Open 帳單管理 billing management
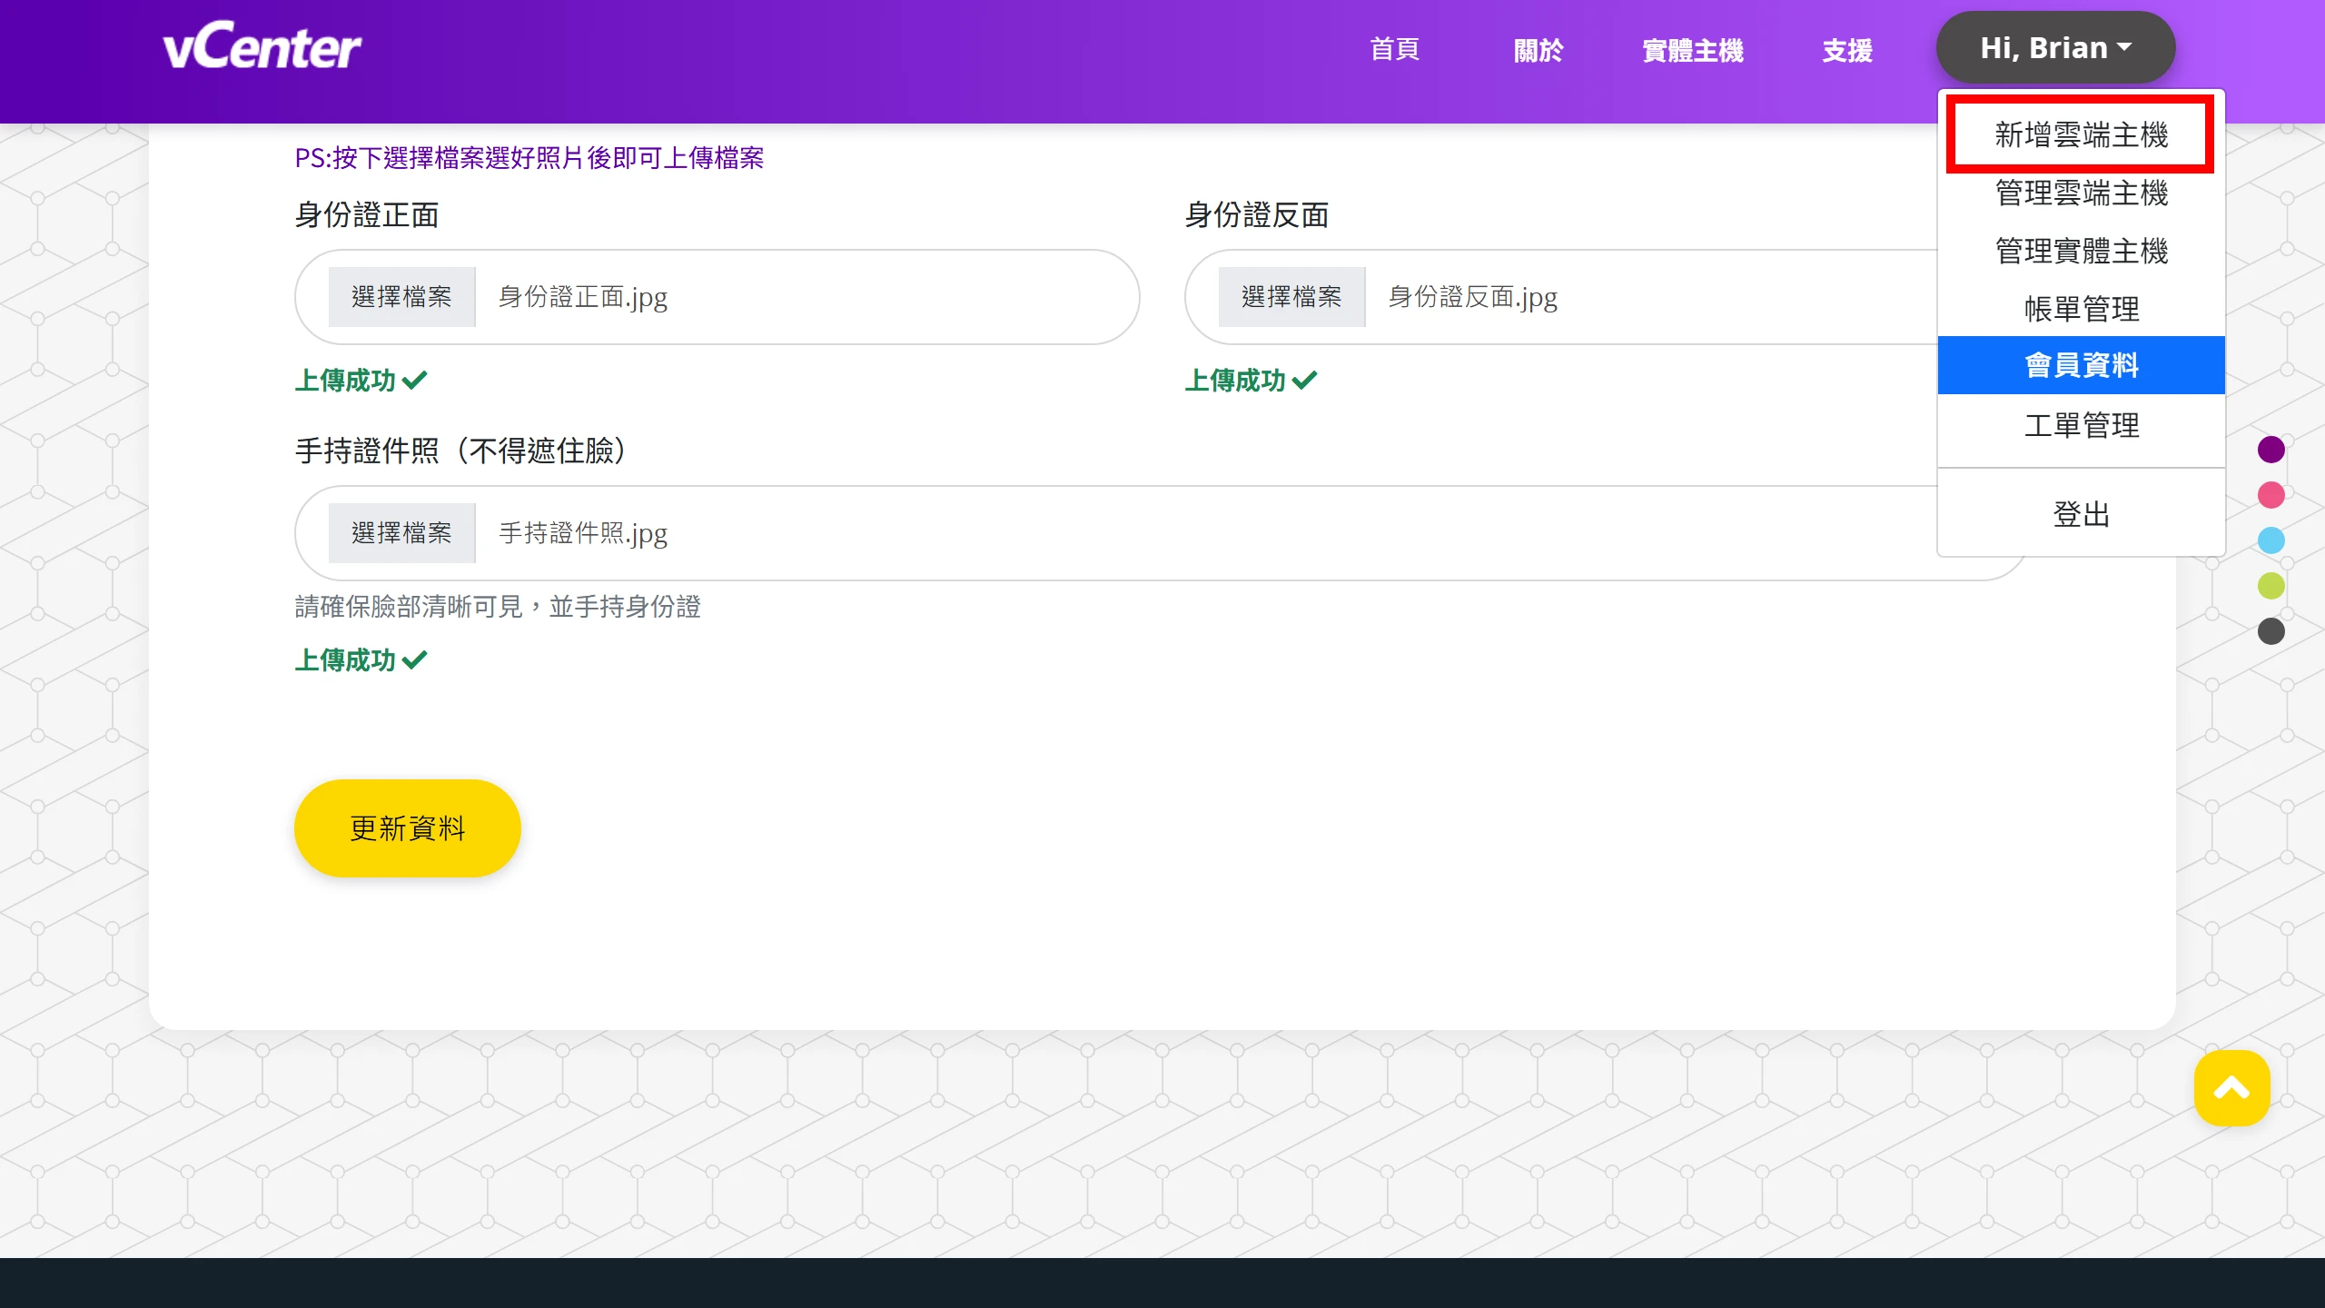 2081,309
